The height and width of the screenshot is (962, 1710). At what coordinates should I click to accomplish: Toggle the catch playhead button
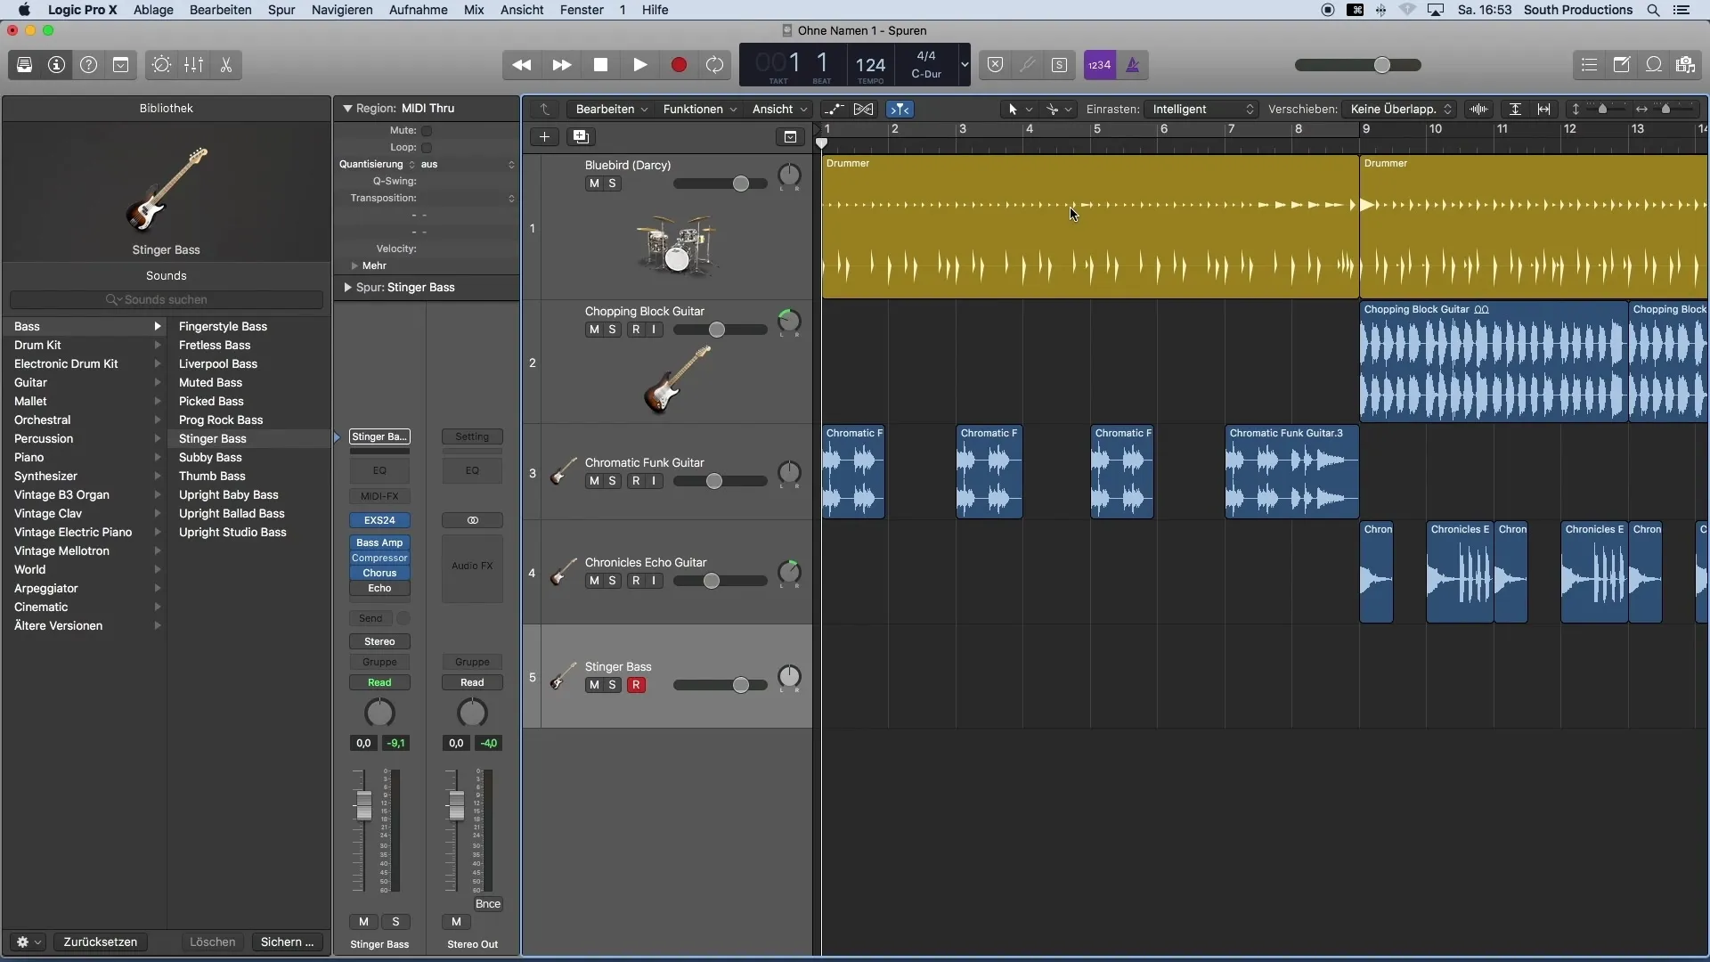(900, 110)
